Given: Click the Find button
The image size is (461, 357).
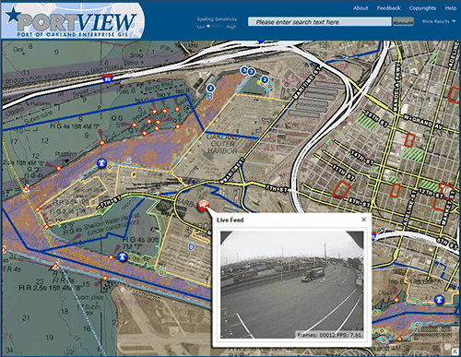Looking at the screenshot, I should (403, 21).
